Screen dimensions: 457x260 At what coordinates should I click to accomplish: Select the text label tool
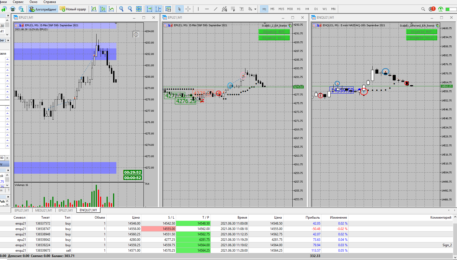(x=242, y=9)
